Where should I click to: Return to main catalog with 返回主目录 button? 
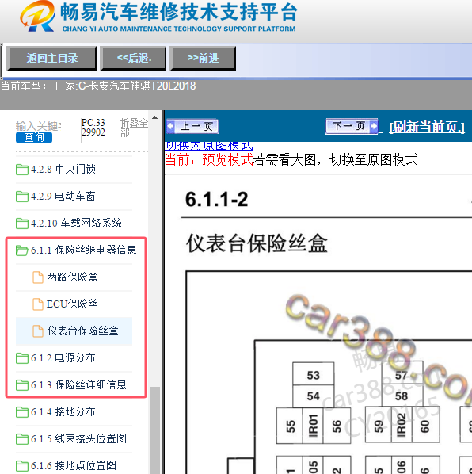pos(51,59)
